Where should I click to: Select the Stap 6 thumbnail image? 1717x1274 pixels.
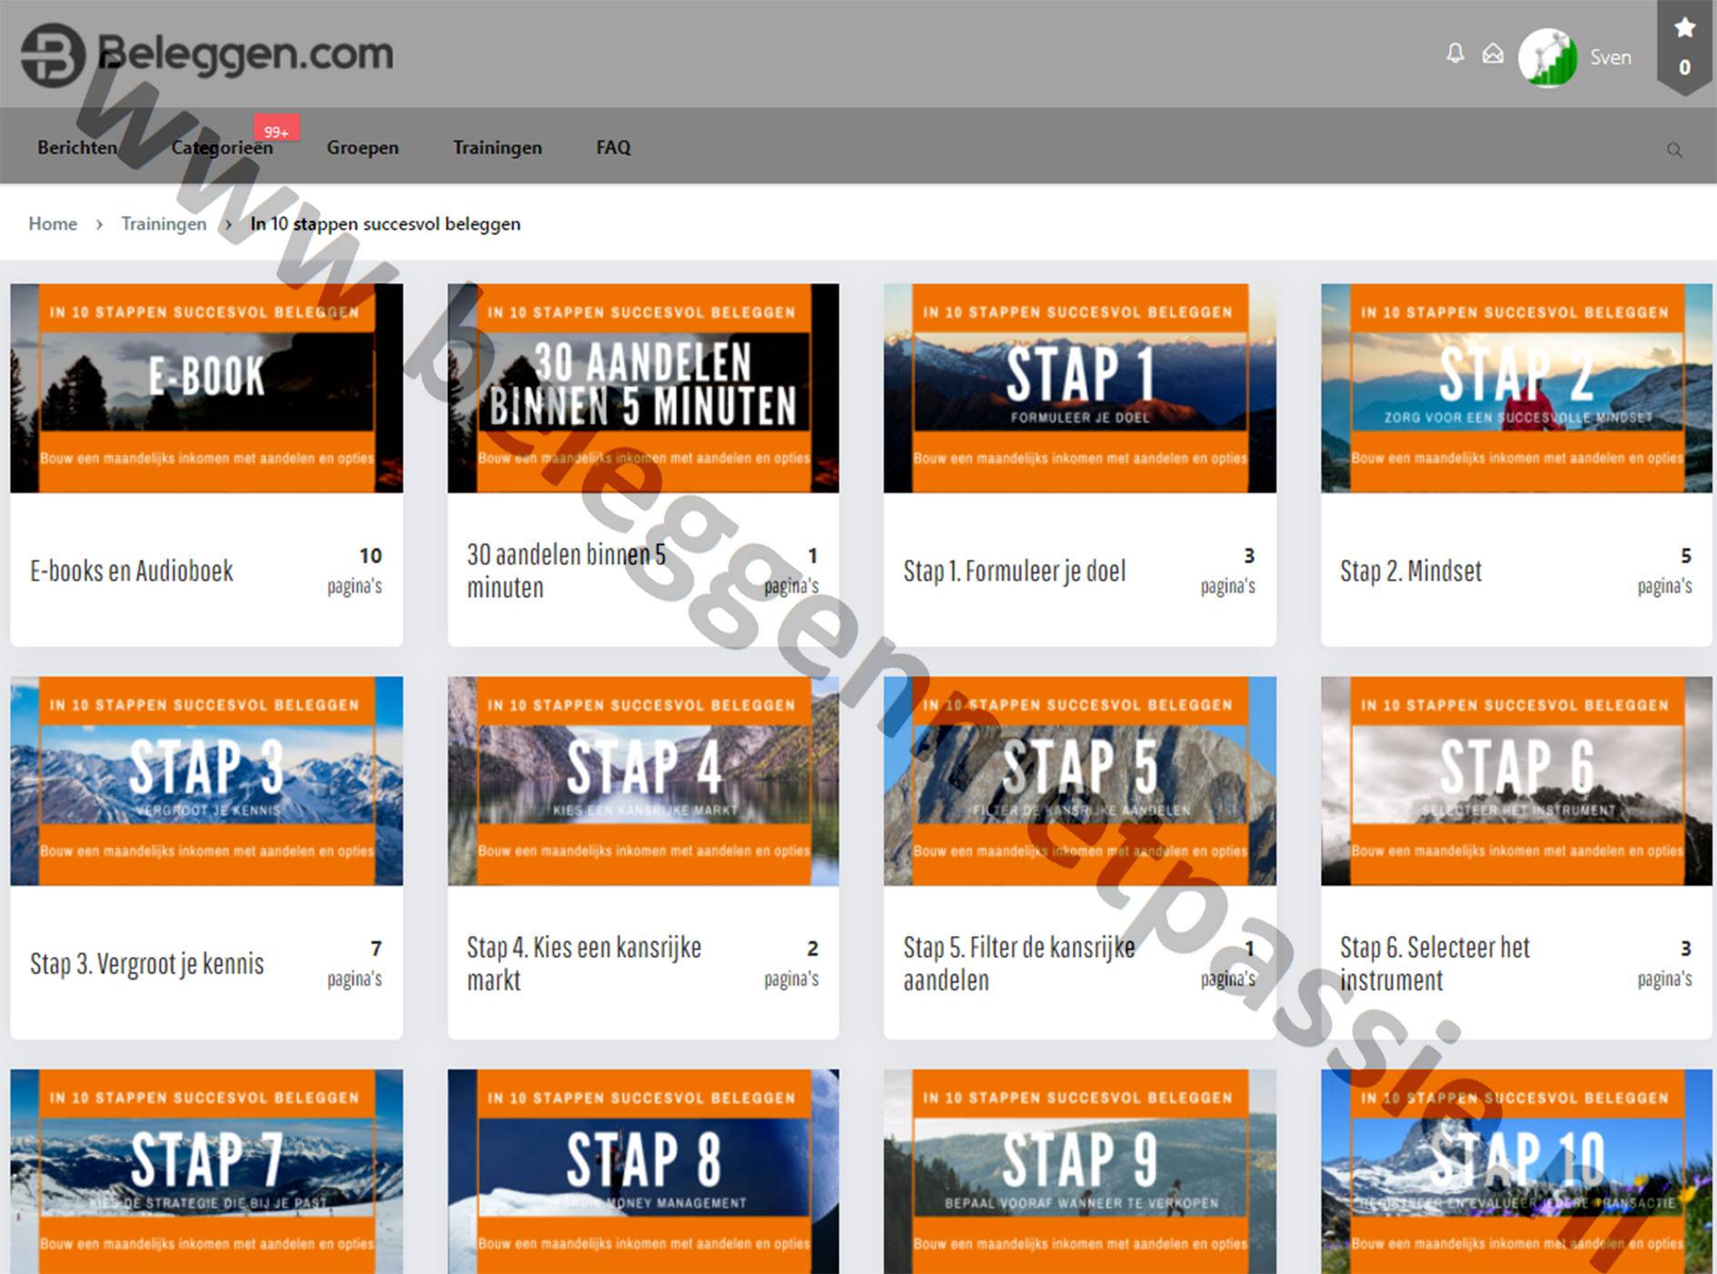click(1515, 781)
